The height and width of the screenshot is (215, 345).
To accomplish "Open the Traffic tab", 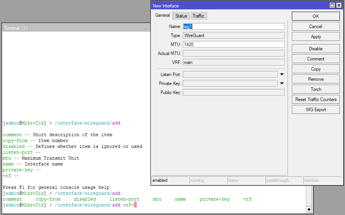I will pos(198,16).
